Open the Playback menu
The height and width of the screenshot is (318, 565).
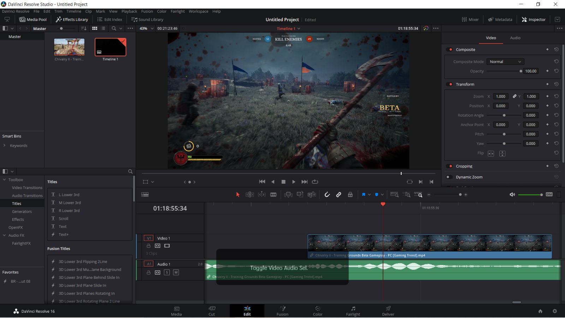tap(129, 11)
